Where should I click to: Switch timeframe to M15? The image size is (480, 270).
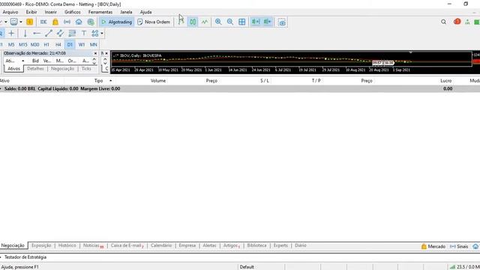23,45
